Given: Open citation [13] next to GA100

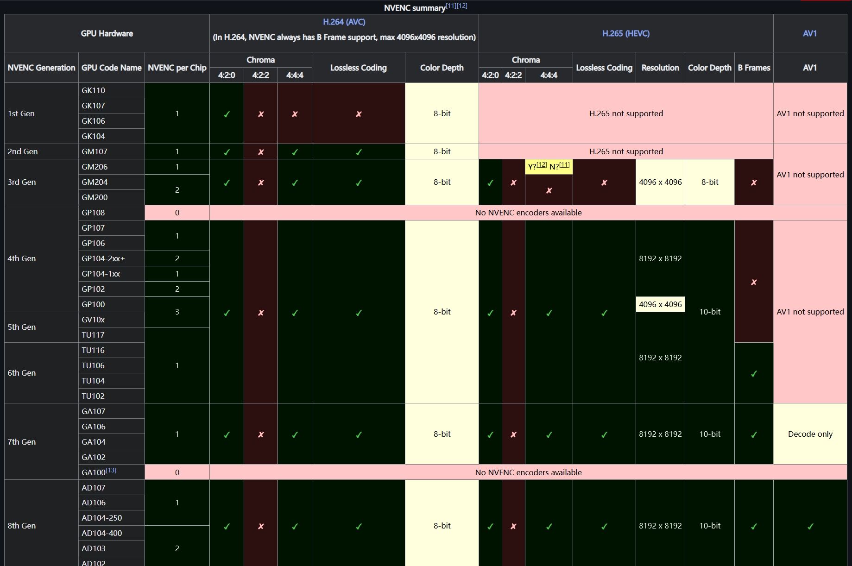Looking at the screenshot, I should click(x=111, y=470).
